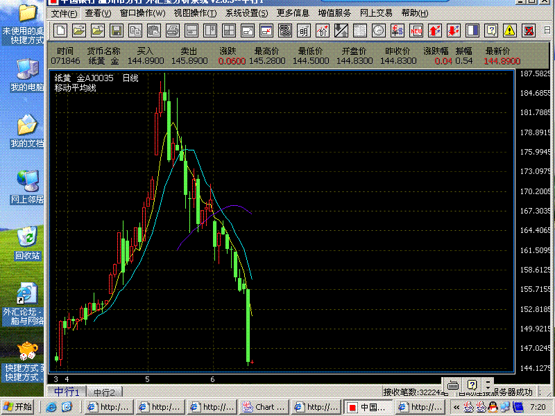This screenshot has width=555, height=416.
Task: Click the black-white diagonal arrow icon
Action: pos(341,31)
